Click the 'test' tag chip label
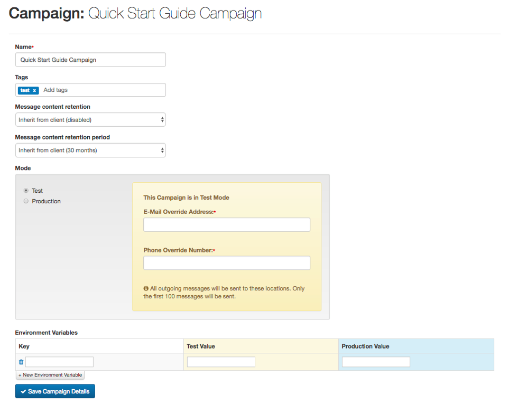This screenshot has width=509, height=404. (25, 90)
